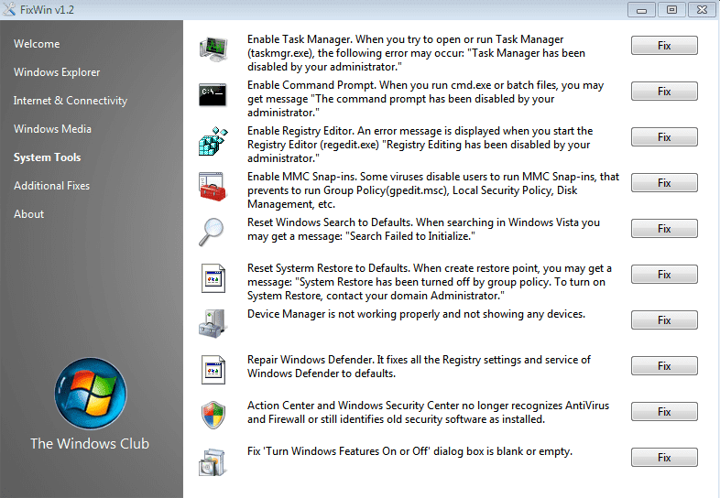Click the Windows logo orb in sidebar
Image resolution: width=720 pixels, height=498 pixels.
(x=91, y=394)
